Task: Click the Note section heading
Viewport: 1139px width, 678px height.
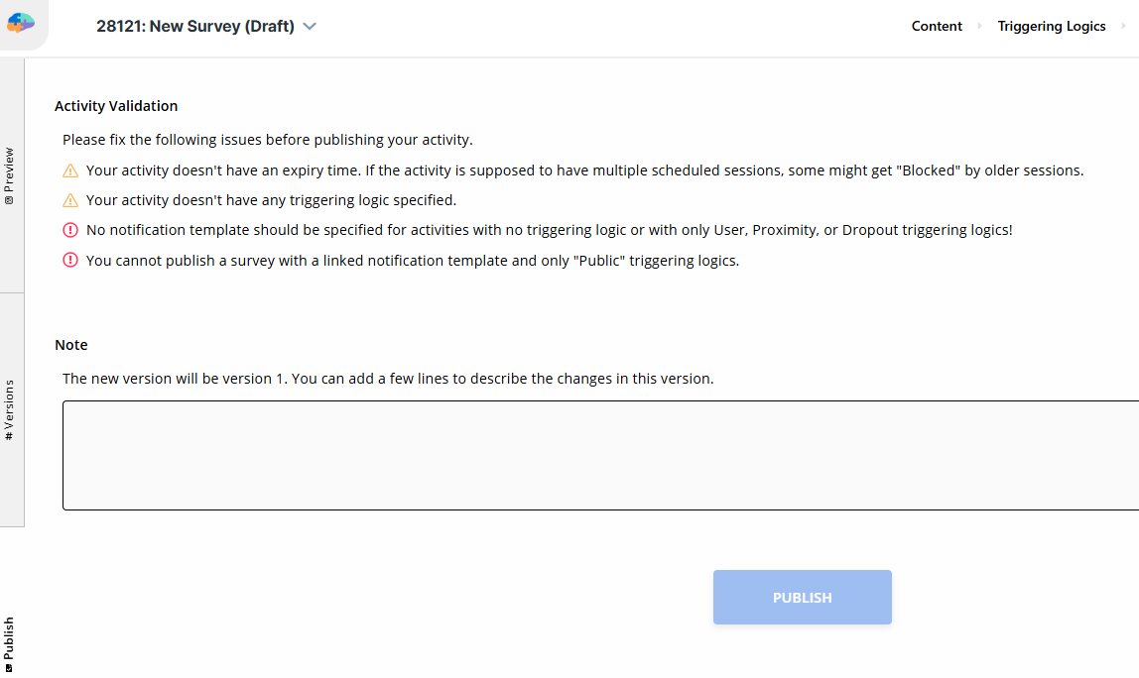Action: point(71,345)
